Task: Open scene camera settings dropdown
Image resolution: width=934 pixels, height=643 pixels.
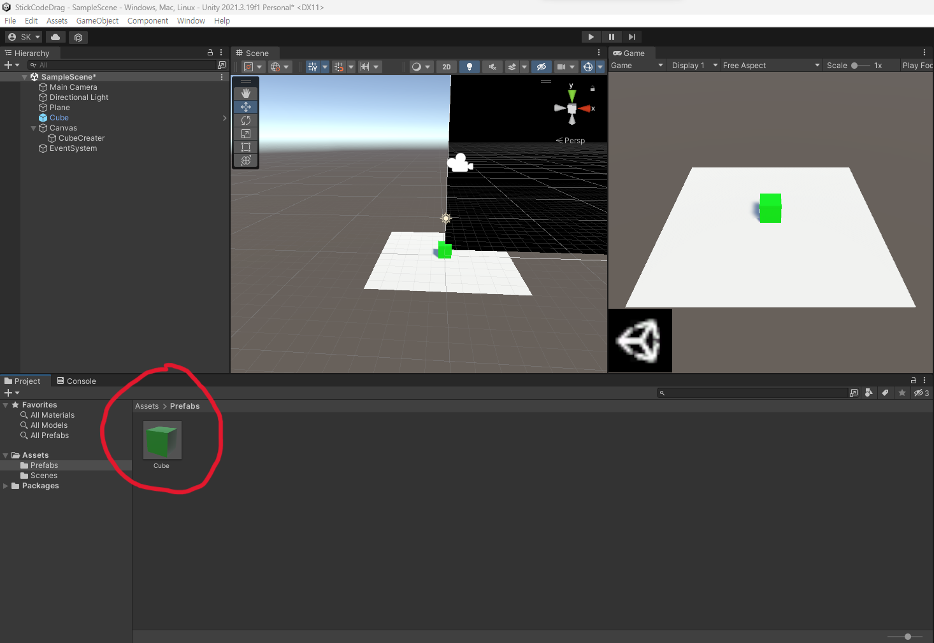Action: 566,66
